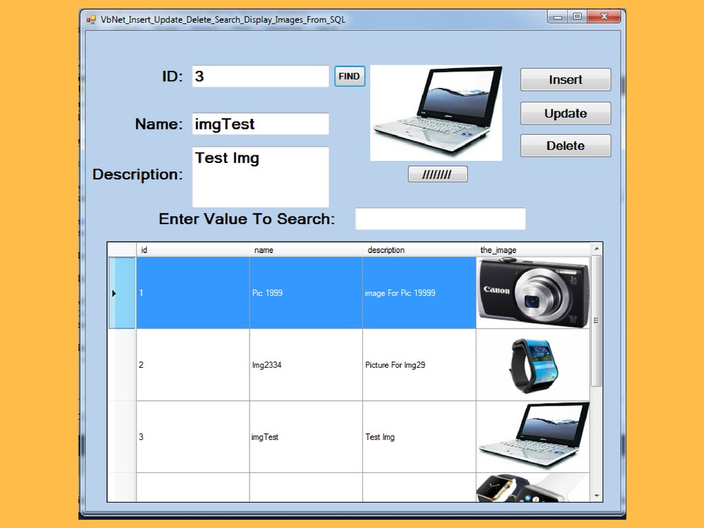704x528 pixels.
Task: Select the row containing Img2334
Action: pyautogui.click(x=305, y=365)
